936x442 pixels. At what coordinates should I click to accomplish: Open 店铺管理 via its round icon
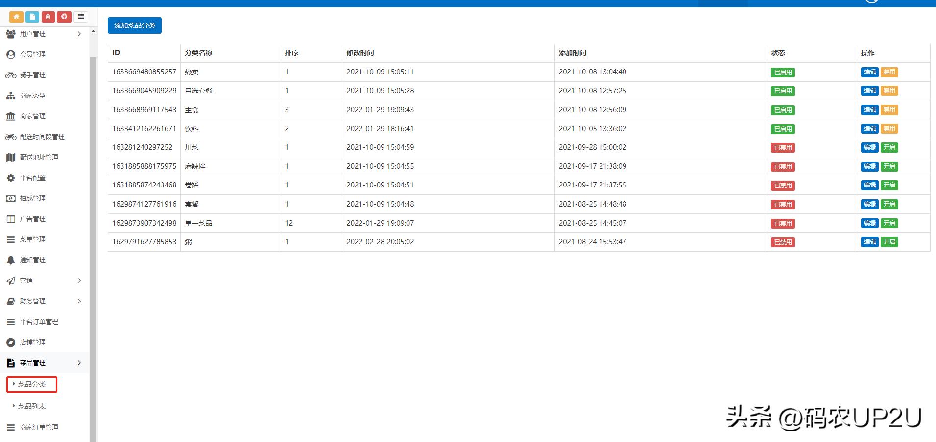click(x=11, y=342)
